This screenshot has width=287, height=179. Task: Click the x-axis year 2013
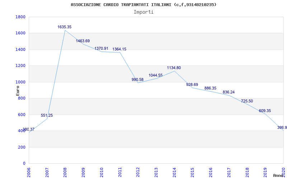(x=156, y=172)
